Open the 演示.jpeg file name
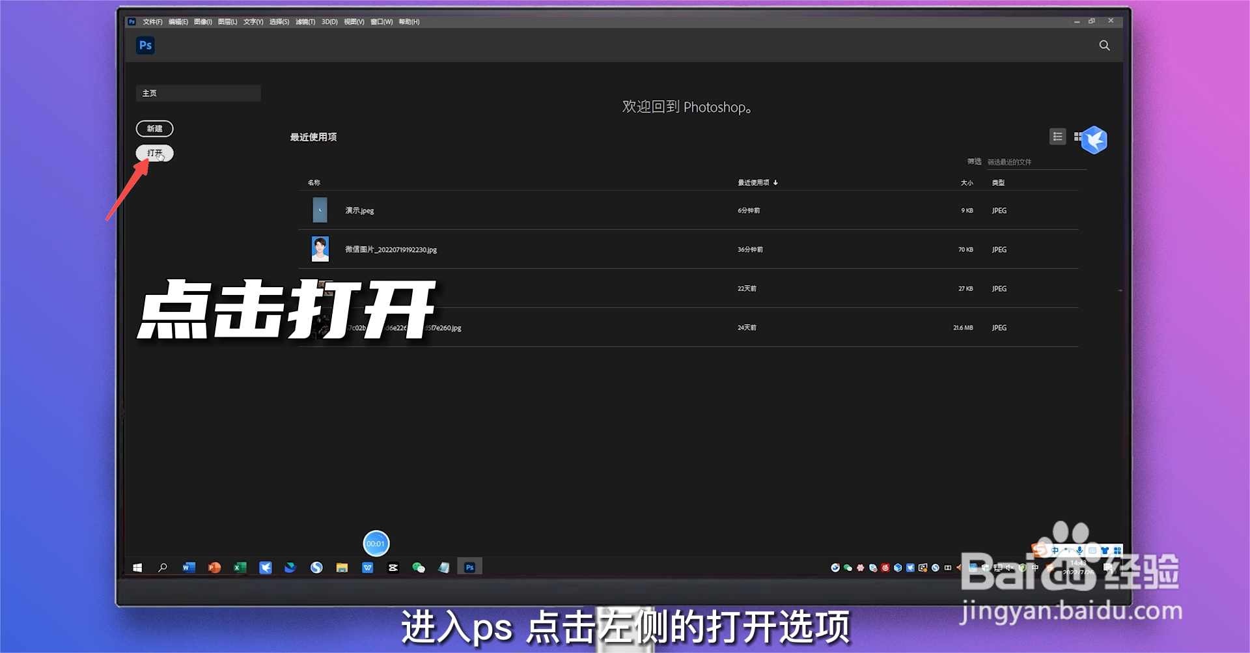The width and height of the screenshot is (1250, 653). pyautogui.click(x=359, y=210)
